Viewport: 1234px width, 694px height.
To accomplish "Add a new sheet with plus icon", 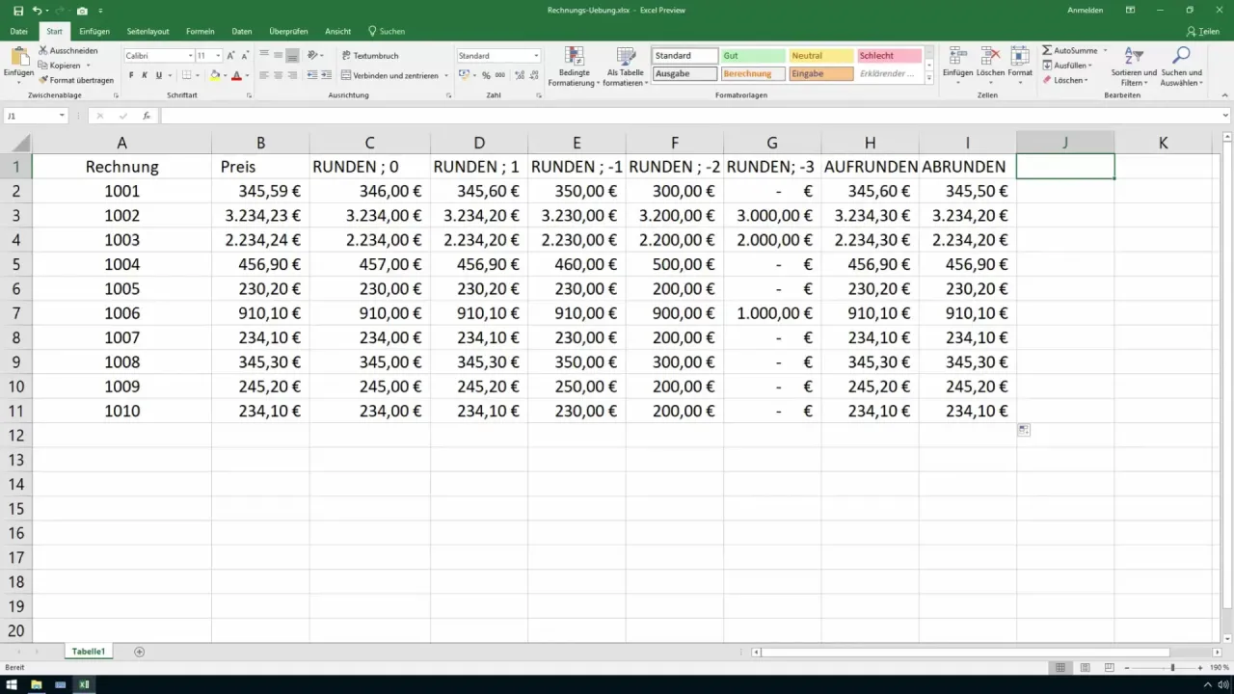I will tap(139, 652).
